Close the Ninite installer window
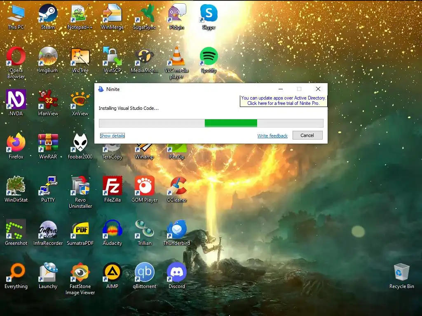Image resolution: width=422 pixels, height=316 pixels. click(318, 89)
